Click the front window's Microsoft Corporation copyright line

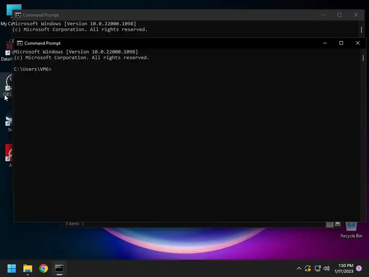[x=82, y=58]
